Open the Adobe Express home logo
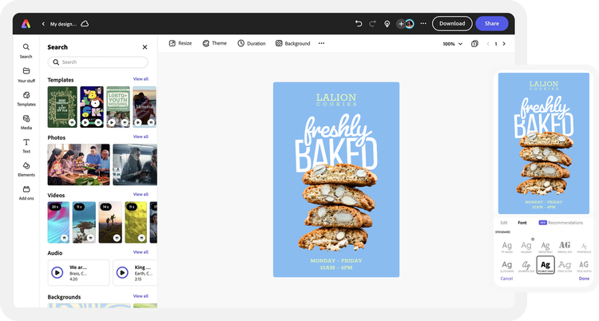Image resolution: width=599 pixels, height=321 pixels. click(26, 24)
